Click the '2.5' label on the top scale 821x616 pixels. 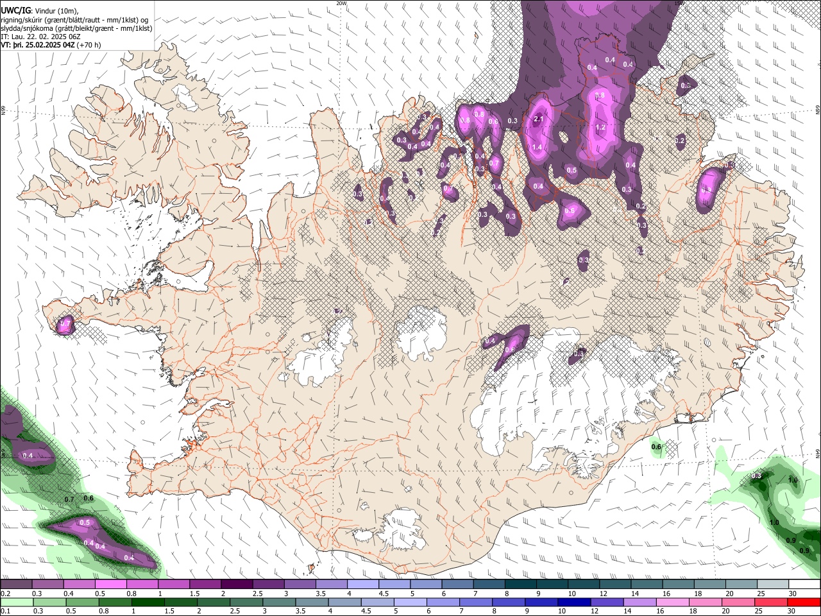click(257, 594)
